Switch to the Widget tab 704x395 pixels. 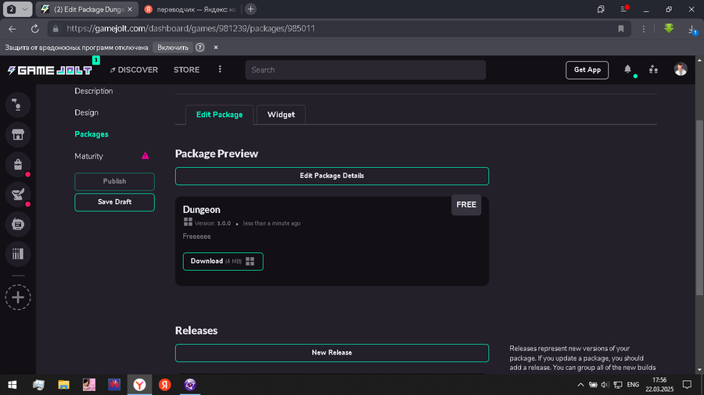[x=281, y=115]
